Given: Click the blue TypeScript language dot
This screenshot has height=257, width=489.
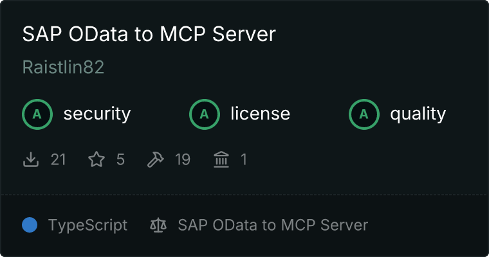Looking at the screenshot, I should [x=30, y=225].
